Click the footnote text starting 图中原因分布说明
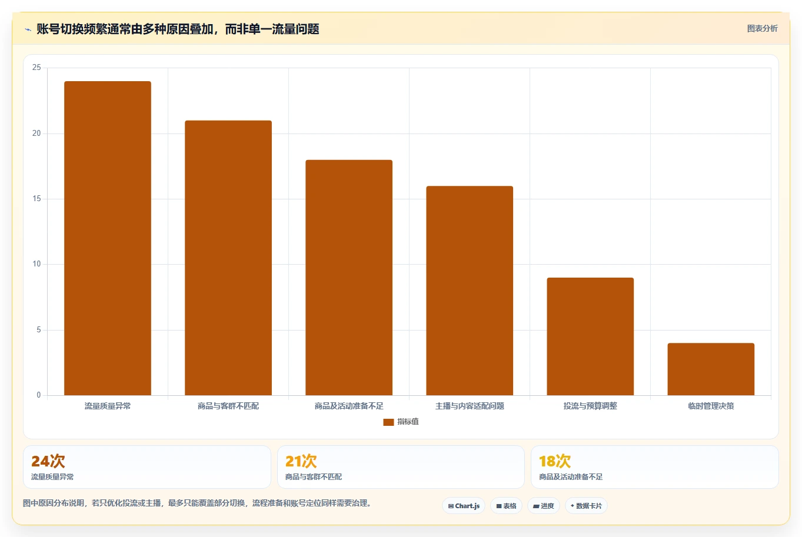 pyautogui.click(x=197, y=503)
